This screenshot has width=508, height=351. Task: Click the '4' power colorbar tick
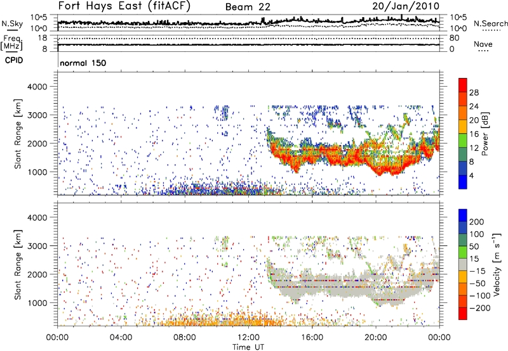pyautogui.click(x=471, y=175)
